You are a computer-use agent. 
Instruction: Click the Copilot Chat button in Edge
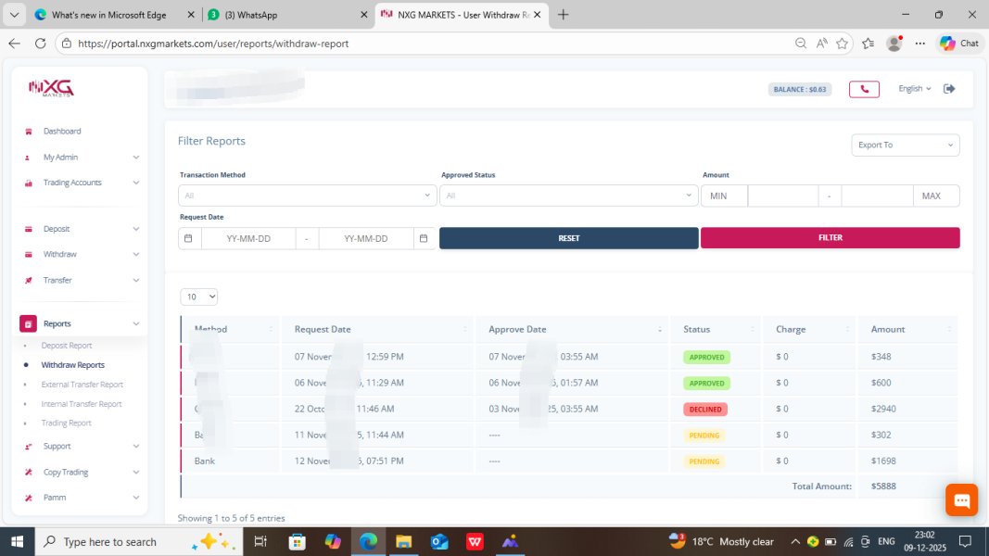pyautogui.click(x=959, y=44)
